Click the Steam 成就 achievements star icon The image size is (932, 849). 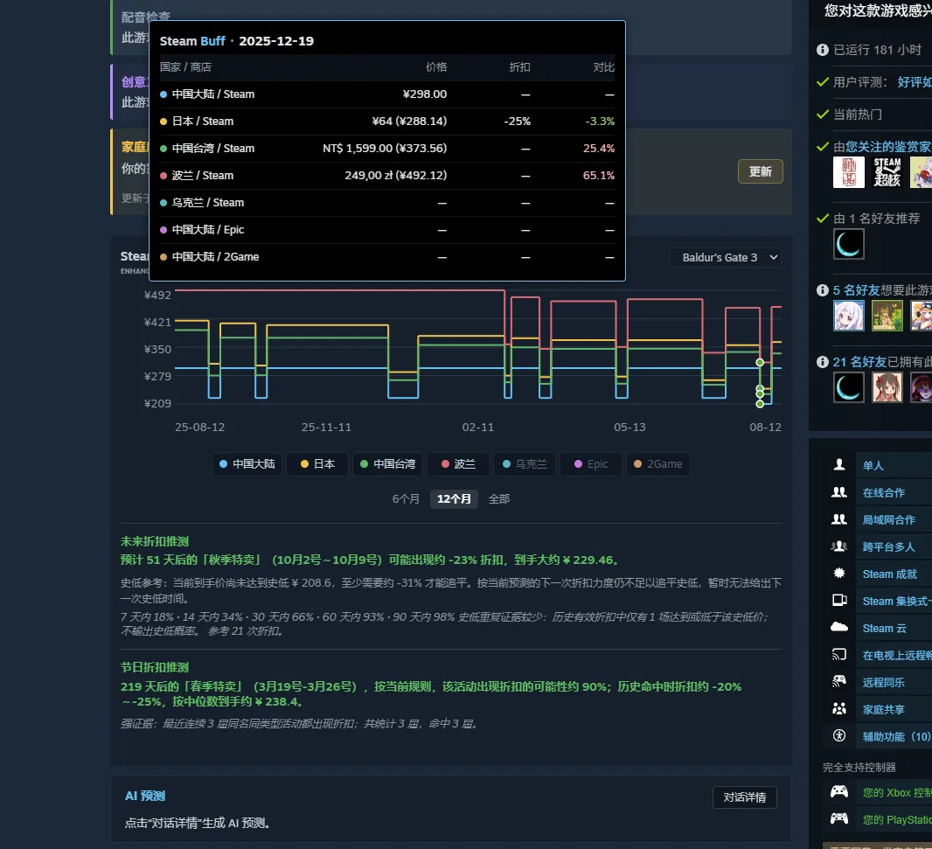838,573
